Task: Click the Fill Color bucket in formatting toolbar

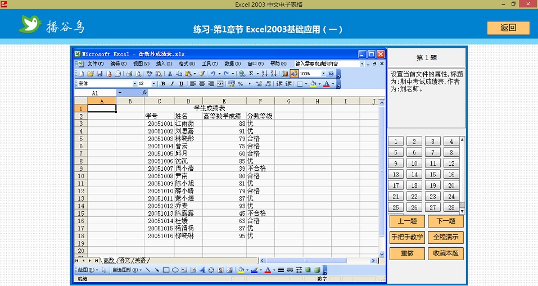Action: click(313, 84)
